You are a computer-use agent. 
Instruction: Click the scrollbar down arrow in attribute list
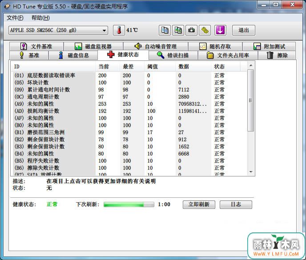point(251,172)
